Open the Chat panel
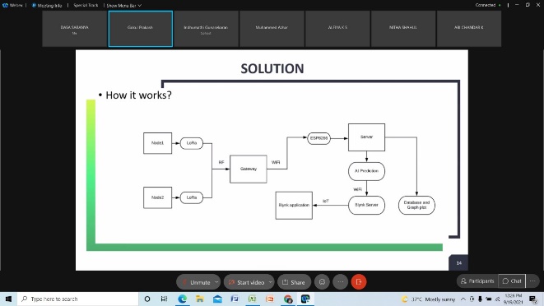 point(512,281)
